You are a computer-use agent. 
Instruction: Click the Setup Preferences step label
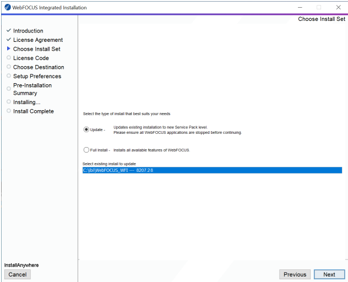point(37,77)
